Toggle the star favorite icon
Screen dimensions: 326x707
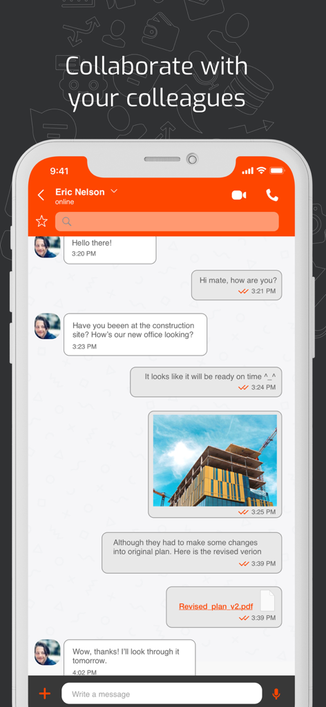click(41, 221)
